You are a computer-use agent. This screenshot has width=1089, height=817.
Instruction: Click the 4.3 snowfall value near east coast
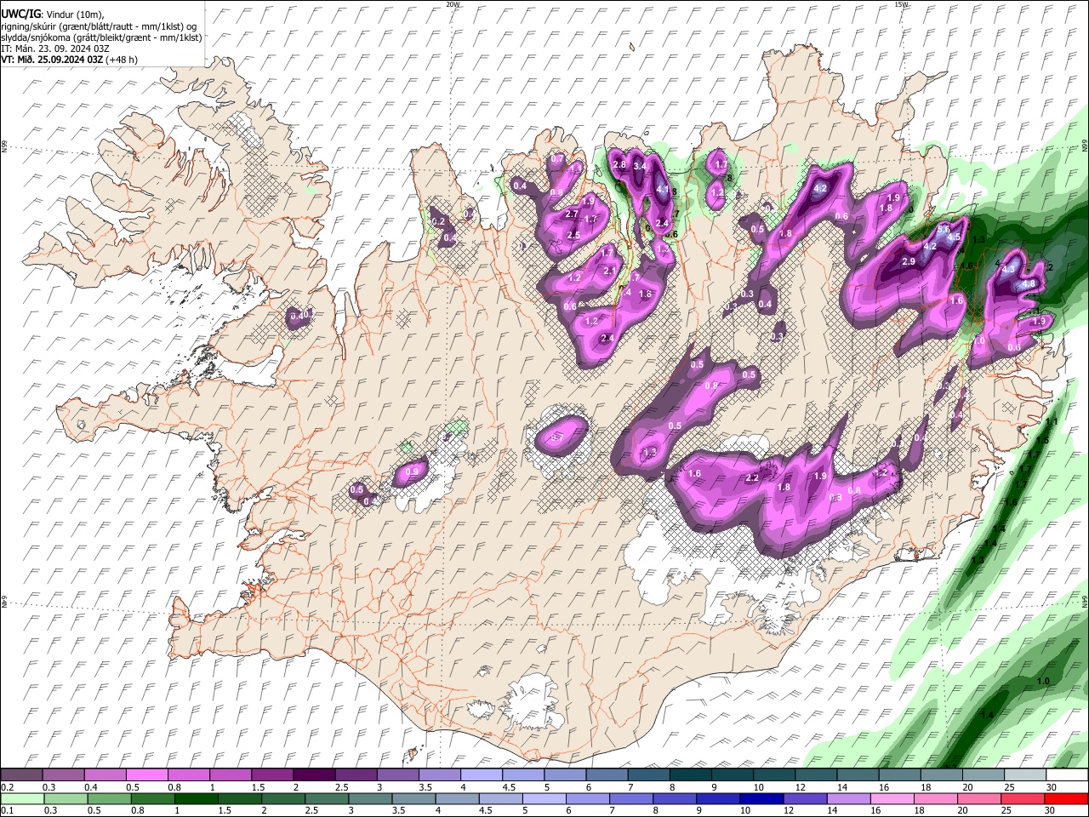click(x=1009, y=269)
